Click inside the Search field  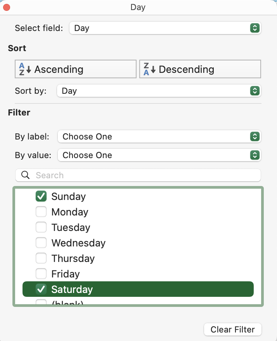coord(116,175)
